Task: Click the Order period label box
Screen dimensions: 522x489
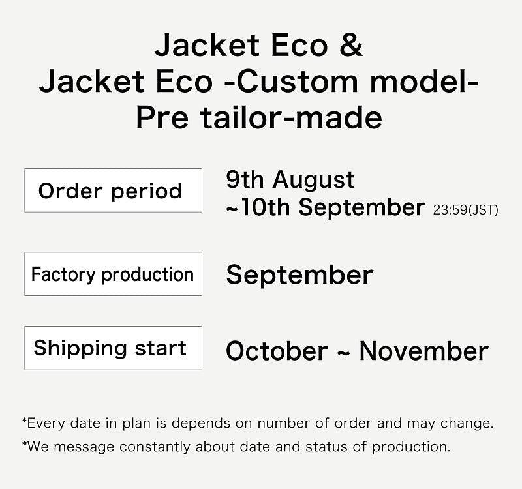Action: tap(113, 190)
